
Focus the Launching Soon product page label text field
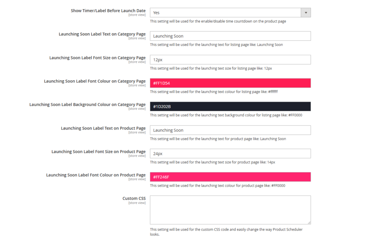(230, 130)
